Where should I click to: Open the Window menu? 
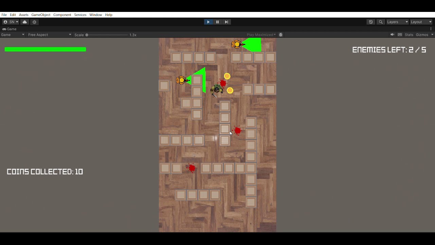pos(95,15)
